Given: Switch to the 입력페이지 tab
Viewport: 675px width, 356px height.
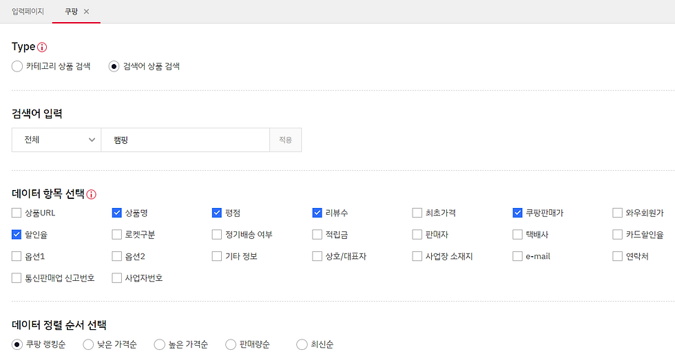Looking at the screenshot, I should coord(28,12).
